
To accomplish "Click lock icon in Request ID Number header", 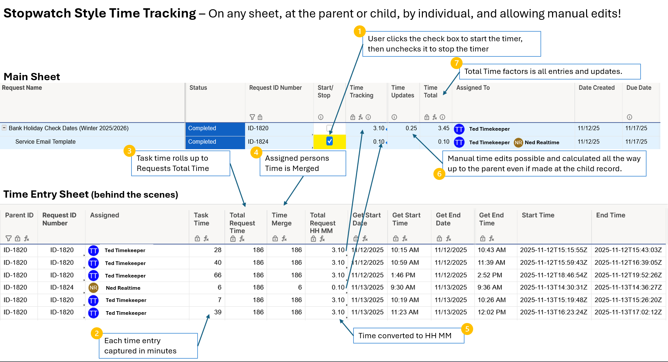I will 260,117.
